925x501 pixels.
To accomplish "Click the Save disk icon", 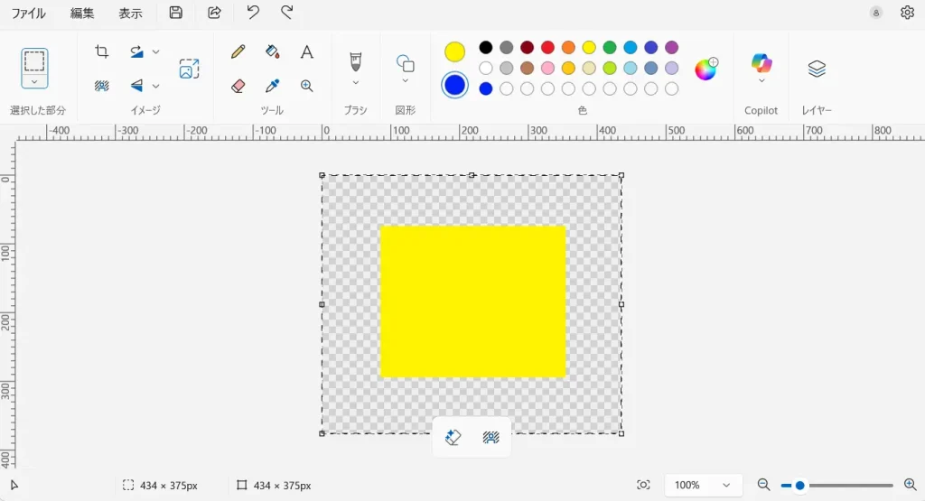I will (176, 13).
